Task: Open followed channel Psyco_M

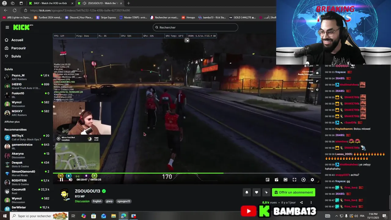Action: click(x=27, y=77)
